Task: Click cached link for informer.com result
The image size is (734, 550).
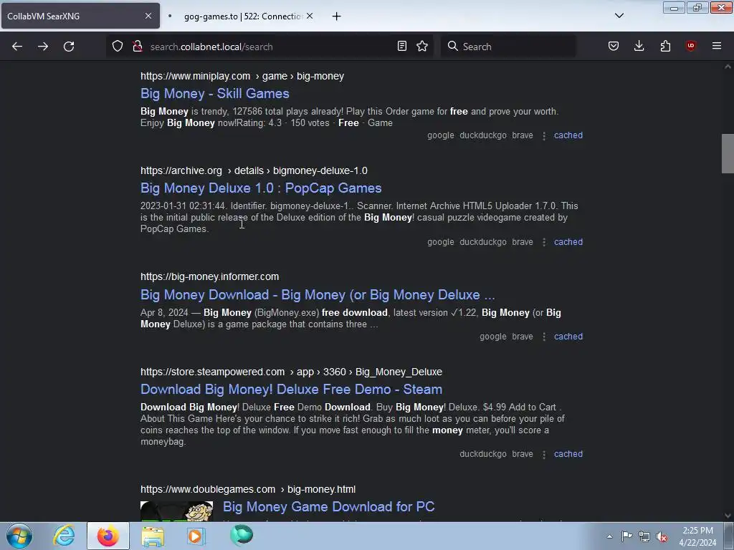Action: (x=568, y=337)
